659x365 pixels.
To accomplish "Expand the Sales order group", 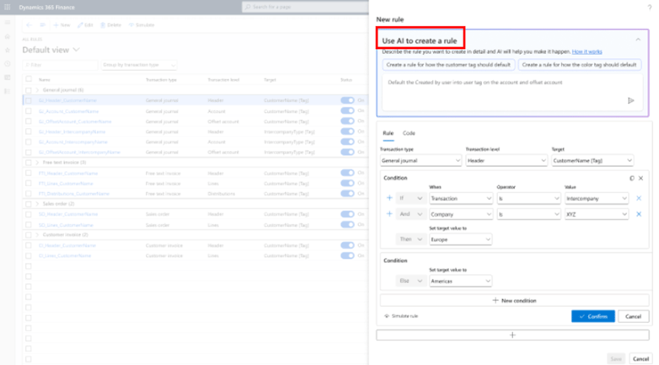I will click(37, 204).
